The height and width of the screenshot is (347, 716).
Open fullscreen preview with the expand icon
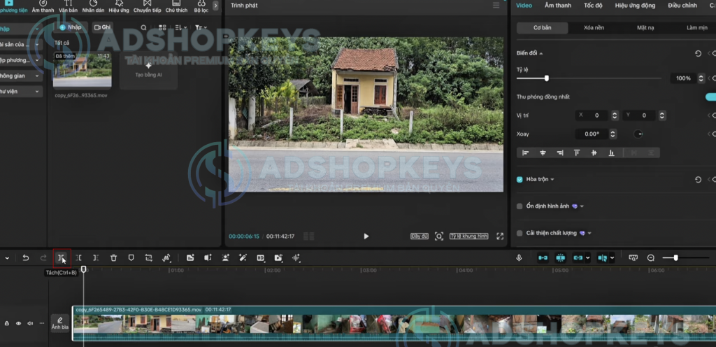[500, 236]
